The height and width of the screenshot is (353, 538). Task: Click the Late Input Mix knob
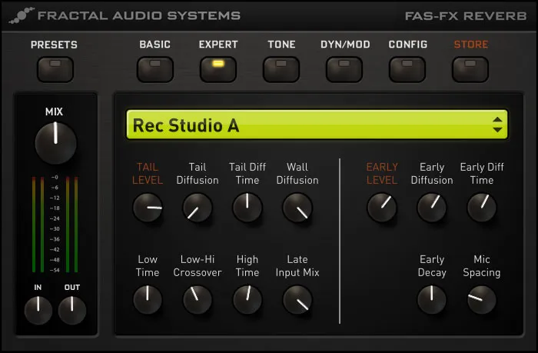click(297, 299)
